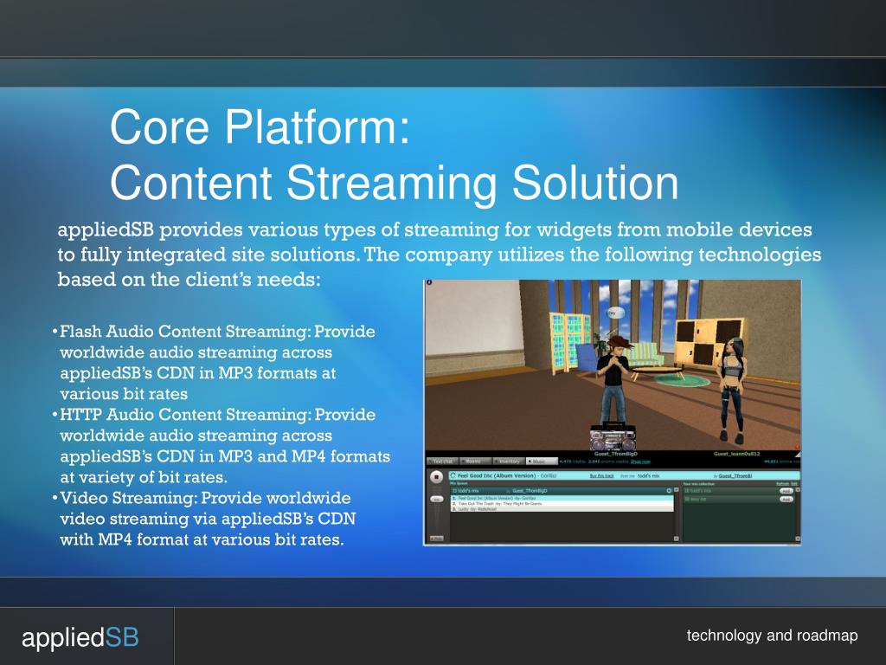This screenshot has width=886, height=665.
Task: Click the Video Streaming bullet
Action: coord(204,518)
